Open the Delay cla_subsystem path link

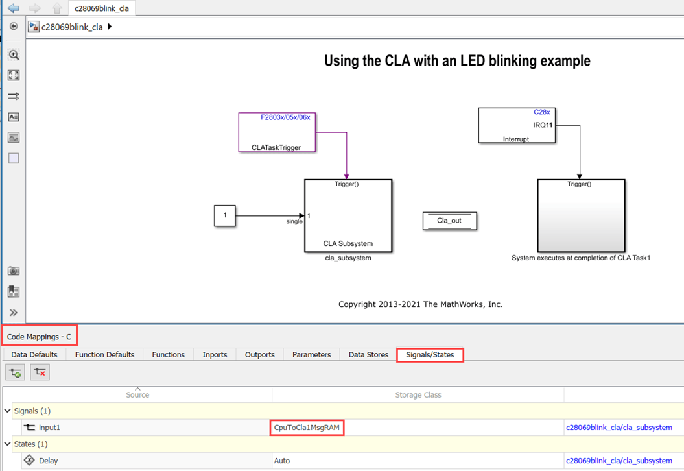(619, 461)
